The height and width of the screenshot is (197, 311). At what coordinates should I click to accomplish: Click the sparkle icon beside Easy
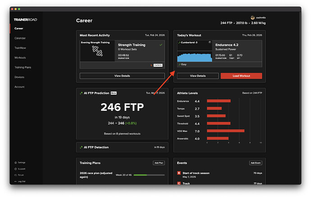point(180,64)
